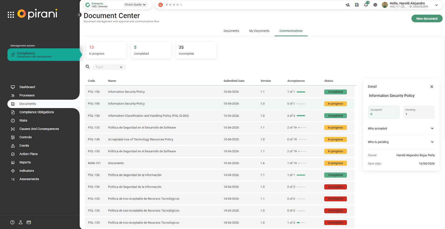This screenshot has width=445, height=229.
Task: Switch to the My Documents tab
Action: click(259, 31)
